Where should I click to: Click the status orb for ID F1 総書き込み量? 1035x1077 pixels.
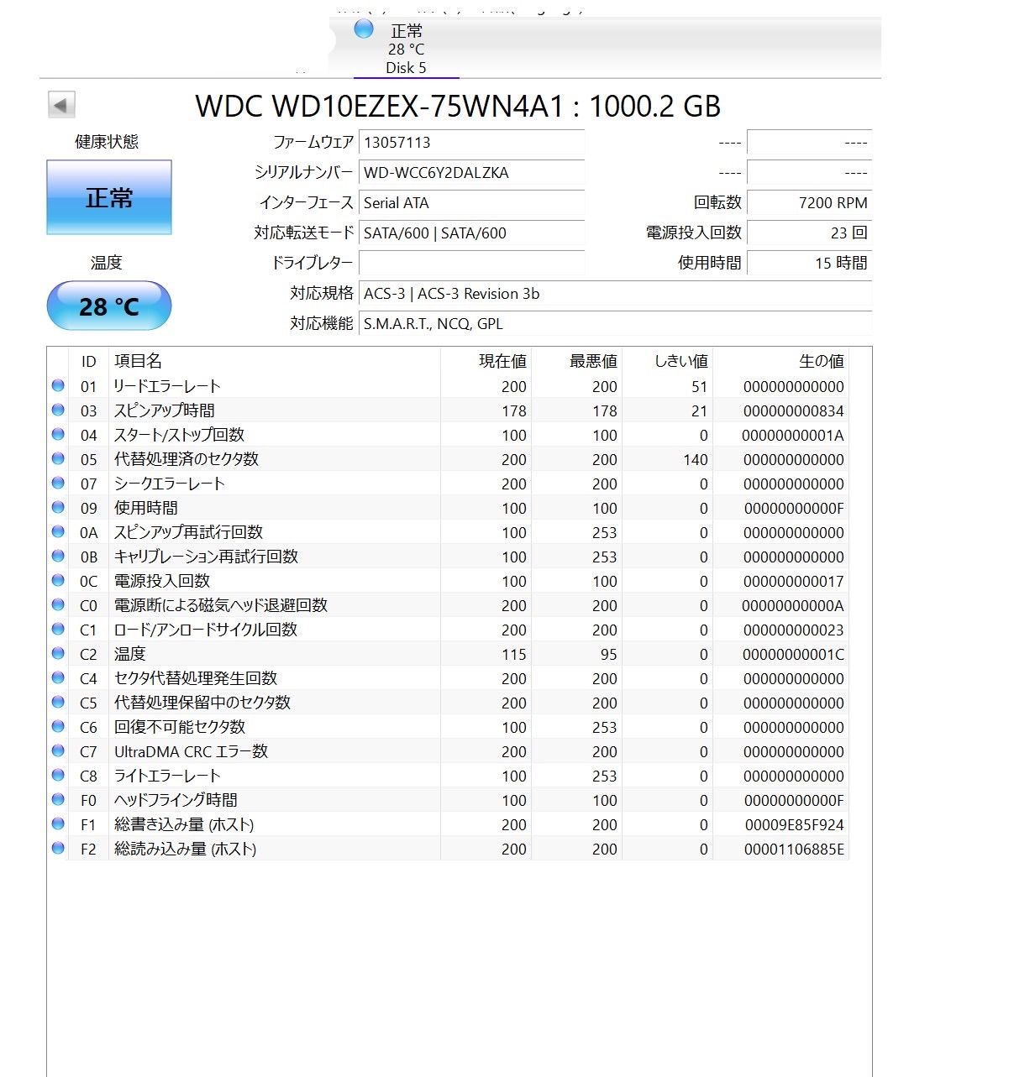coord(58,823)
